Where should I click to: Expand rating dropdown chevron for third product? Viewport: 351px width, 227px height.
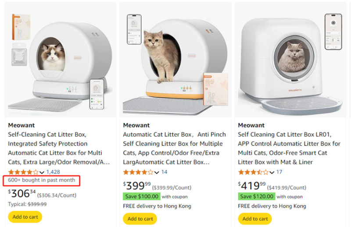pos(272,173)
